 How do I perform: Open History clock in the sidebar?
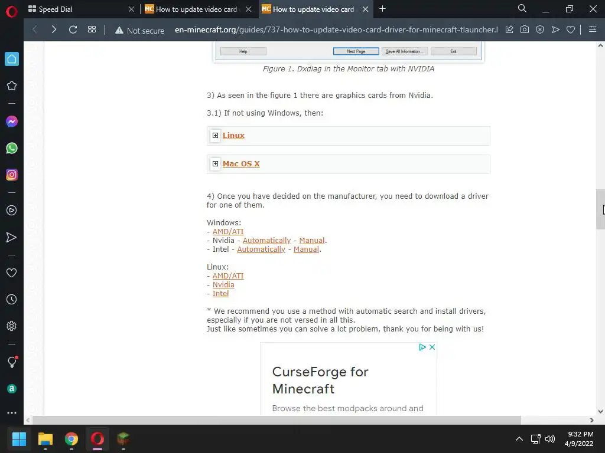click(12, 299)
